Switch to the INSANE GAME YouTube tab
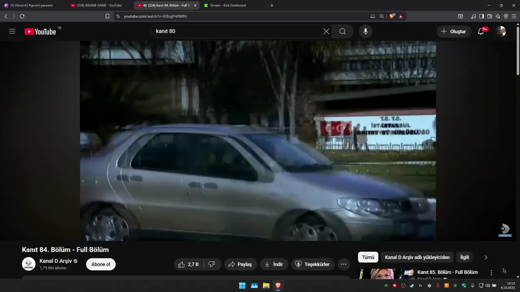The width and height of the screenshot is (520, 292). point(100,5)
